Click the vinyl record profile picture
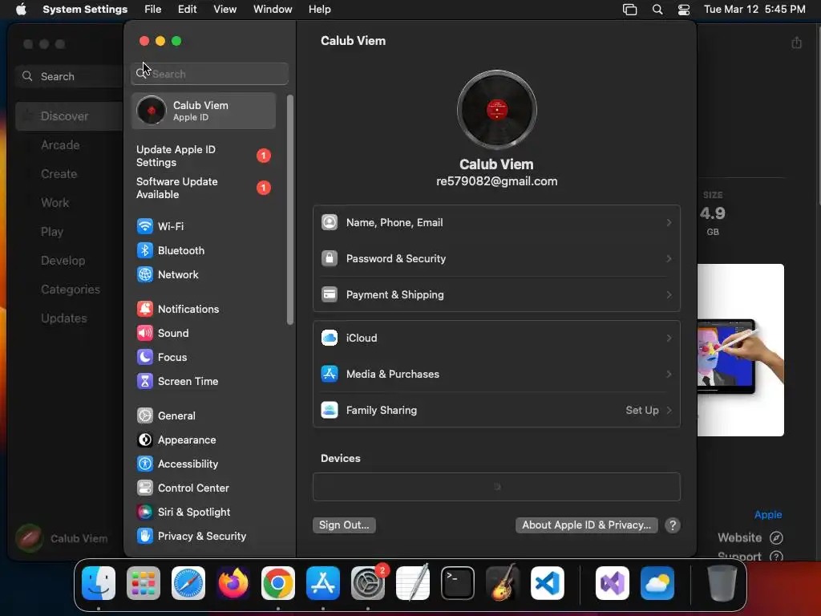Viewport: 821px width, 616px height. coord(496,110)
